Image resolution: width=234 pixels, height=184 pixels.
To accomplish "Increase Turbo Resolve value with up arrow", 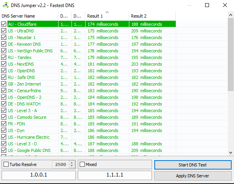I will 72,163.
